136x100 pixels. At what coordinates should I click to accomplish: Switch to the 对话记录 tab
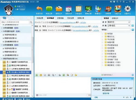tap(40, 18)
